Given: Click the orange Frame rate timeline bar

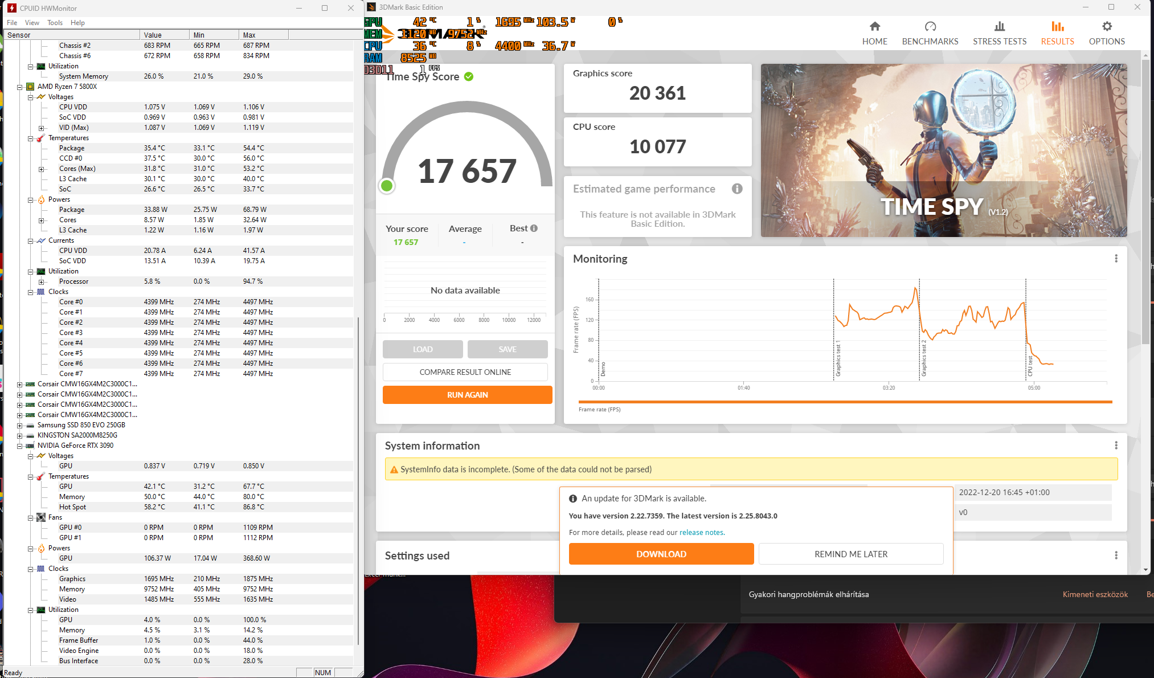Looking at the screenshot, I should (845, 402).
